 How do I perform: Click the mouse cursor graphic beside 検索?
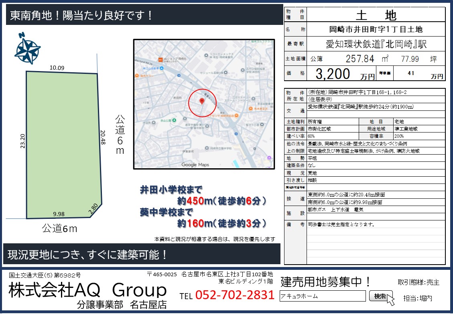(389, 298)
